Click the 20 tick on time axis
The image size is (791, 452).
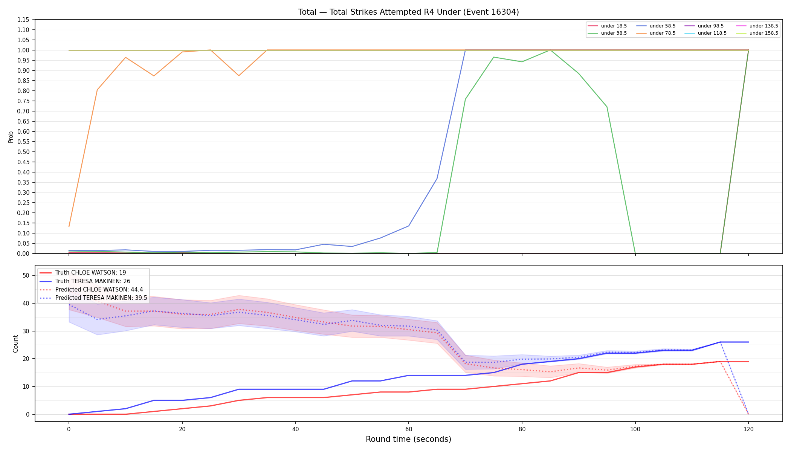182,429
